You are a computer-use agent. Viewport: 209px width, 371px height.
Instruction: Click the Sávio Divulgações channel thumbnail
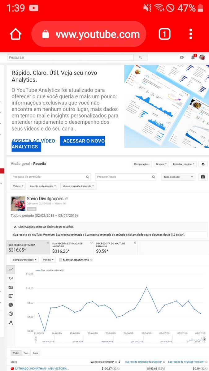click(18, 203)
